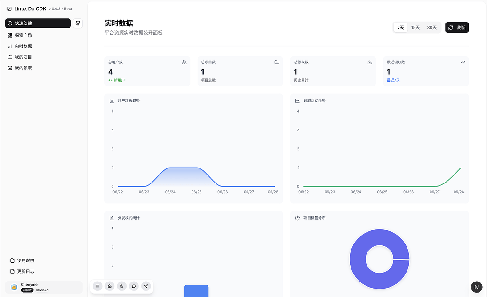Click the 更新日志 file icon
The width and height of the screenshot is (487, 297).
[x=12, y=271]
